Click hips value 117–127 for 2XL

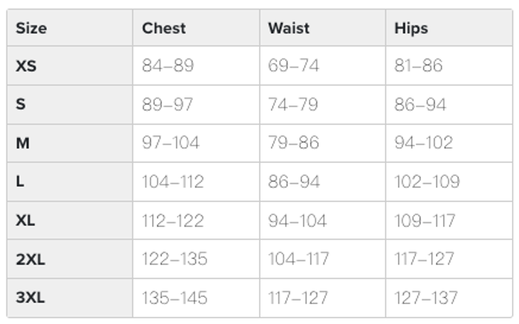(424, 259)
